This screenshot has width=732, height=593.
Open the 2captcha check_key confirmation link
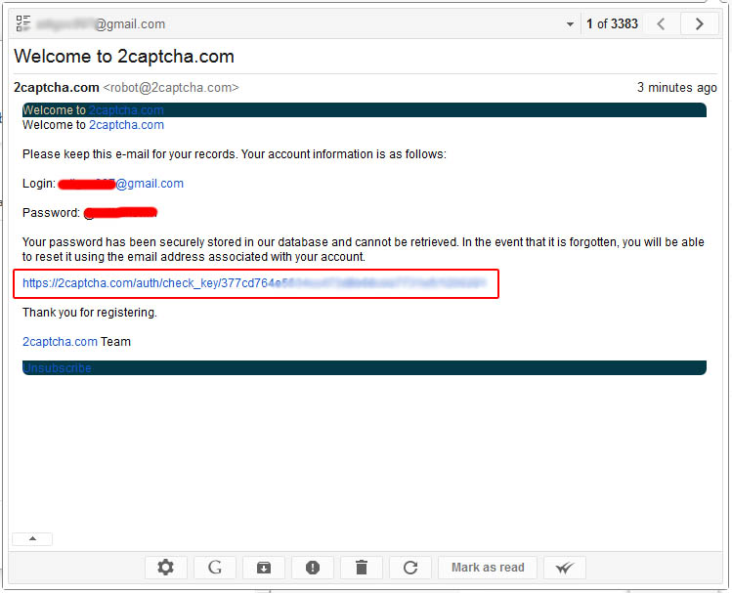point(254,283)
